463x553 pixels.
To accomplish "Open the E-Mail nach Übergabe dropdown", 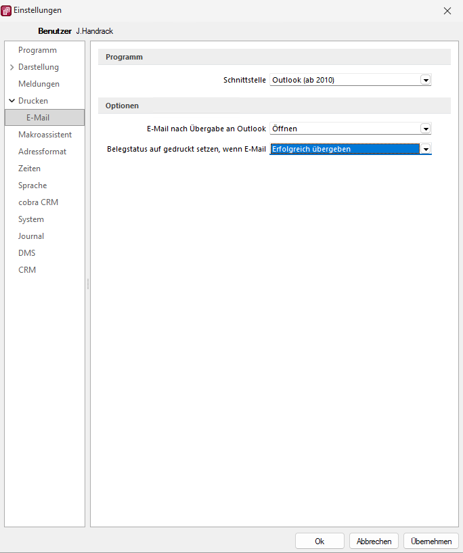I will click(x=426, y=129).
